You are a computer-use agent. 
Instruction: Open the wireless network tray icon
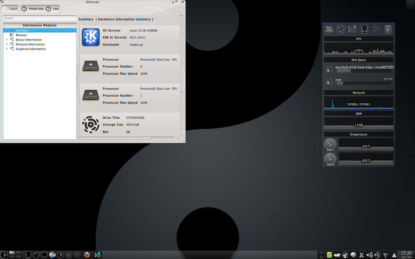click(385, 255)
